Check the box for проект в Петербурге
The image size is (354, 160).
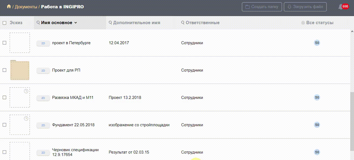[x=4, y=43]
